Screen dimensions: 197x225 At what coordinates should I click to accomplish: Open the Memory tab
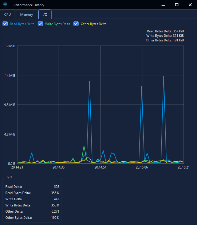tap(27, 14)
